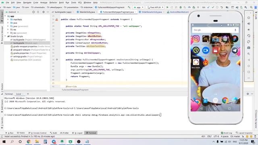Click the Git history clock icon
258x145 pixels.
tap(217, 7)
